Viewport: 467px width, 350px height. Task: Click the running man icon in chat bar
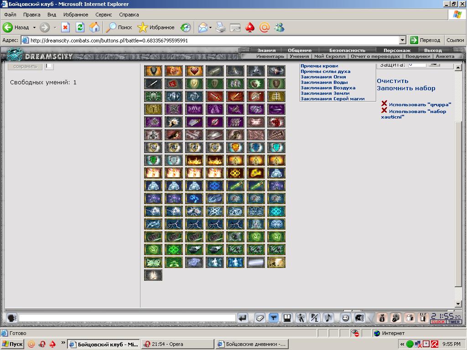pos(301,318)
